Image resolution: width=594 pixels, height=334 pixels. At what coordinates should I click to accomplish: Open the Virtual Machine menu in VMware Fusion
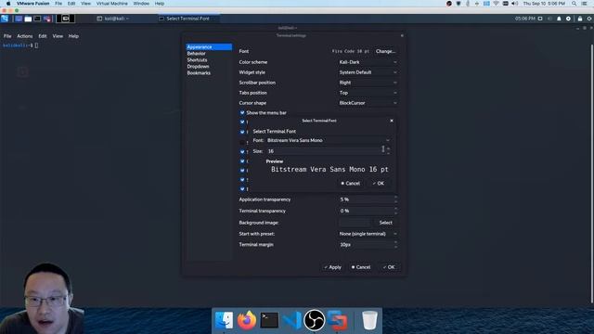(x=111, y=4)
